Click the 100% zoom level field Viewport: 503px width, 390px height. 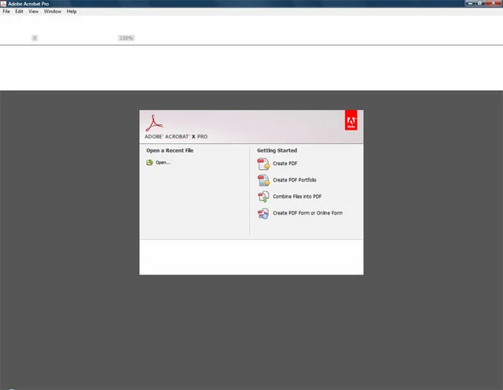coord(126,38)
